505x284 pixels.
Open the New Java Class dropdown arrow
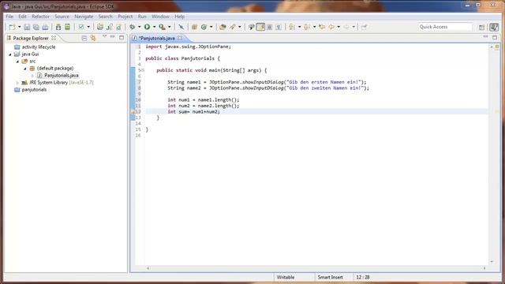(211, 27)
